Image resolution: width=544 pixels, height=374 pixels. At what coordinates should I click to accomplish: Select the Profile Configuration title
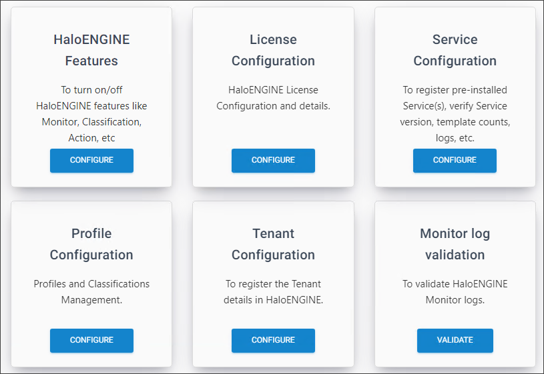pyautogui.click(x=91, y=244)
